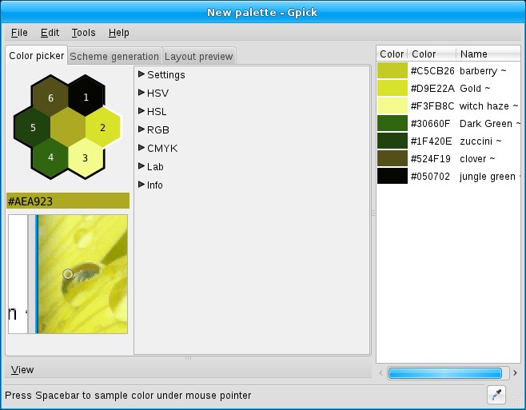The image size is (526, 410).
Task: Select the olive hexagon swatch 6
Action: pos(50,98)
